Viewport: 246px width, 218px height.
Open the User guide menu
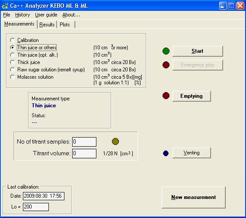pyautogui.click(x=46, y=15)
